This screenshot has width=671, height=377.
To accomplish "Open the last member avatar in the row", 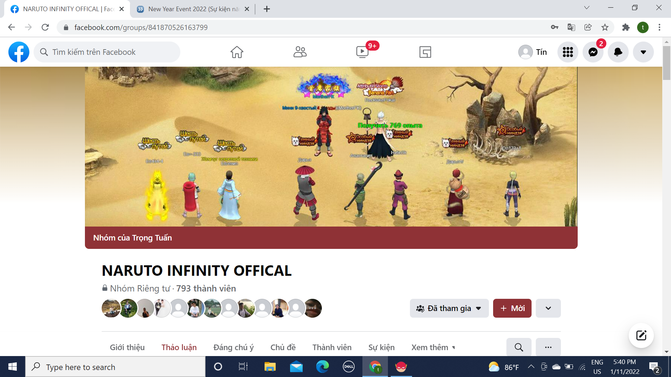I will [312, 308].
